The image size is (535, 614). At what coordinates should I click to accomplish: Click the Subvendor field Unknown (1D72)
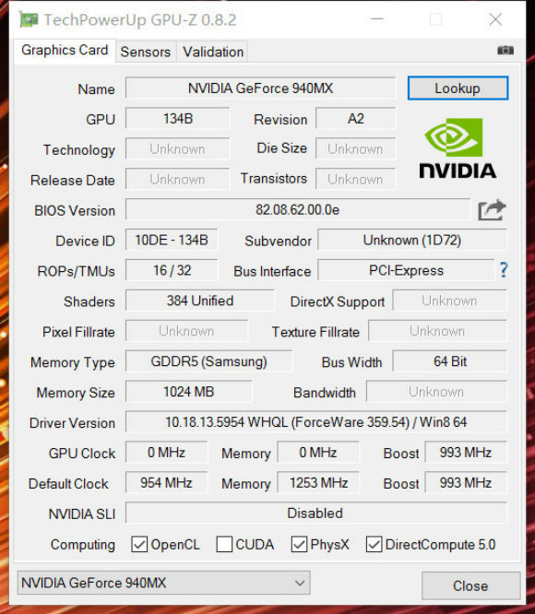412,240
